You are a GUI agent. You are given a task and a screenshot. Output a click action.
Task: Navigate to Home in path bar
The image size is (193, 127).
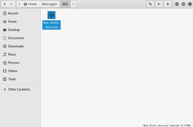30,4
